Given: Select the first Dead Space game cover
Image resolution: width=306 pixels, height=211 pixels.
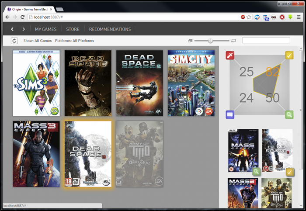Looking at the screenshot, I should point(88,83).
